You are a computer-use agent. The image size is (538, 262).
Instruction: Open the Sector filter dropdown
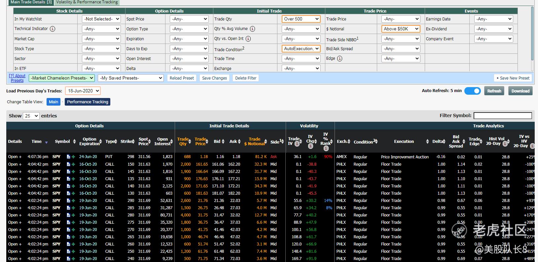(x=101, y=58)
